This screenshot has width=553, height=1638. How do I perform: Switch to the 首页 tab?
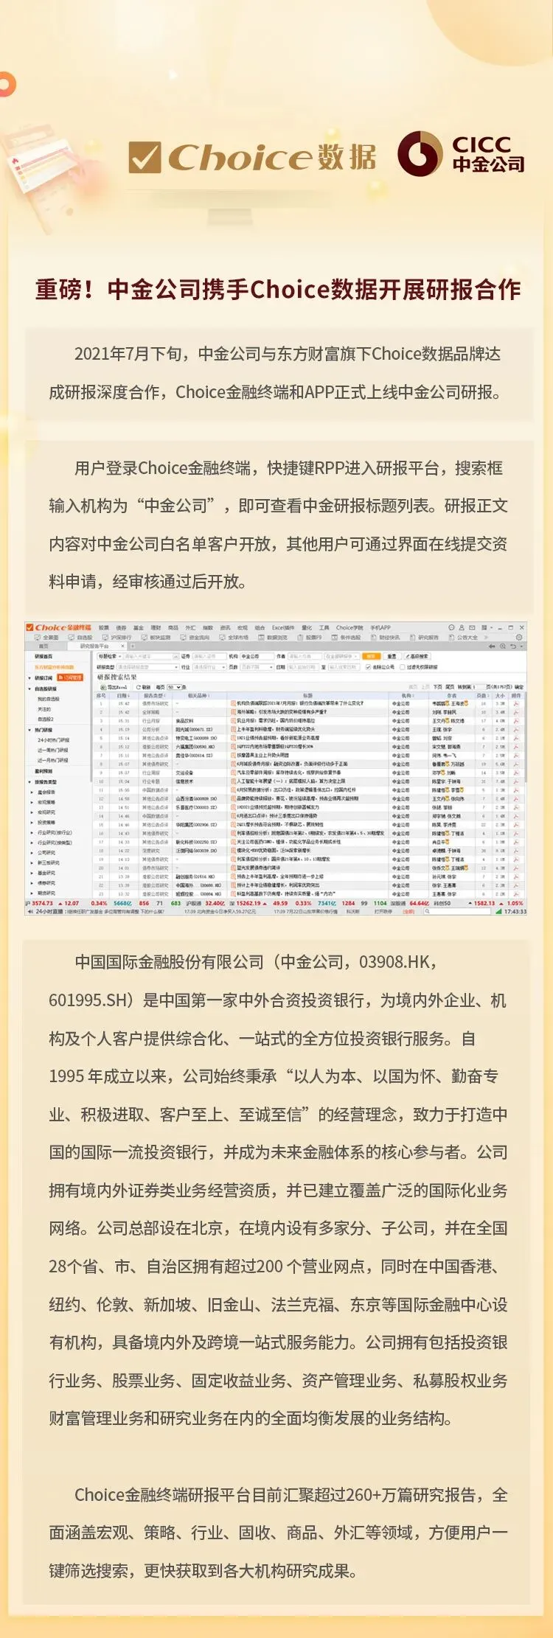pos(44,646)
